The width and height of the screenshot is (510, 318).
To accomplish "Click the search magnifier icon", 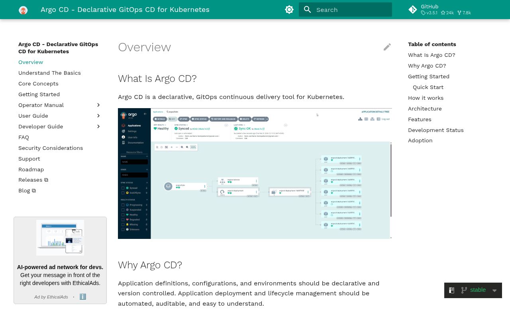I will tap(308, 10).
